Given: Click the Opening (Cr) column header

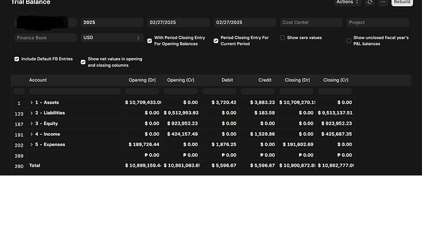Looking at the screenshot, I should (x=180, y=80).
